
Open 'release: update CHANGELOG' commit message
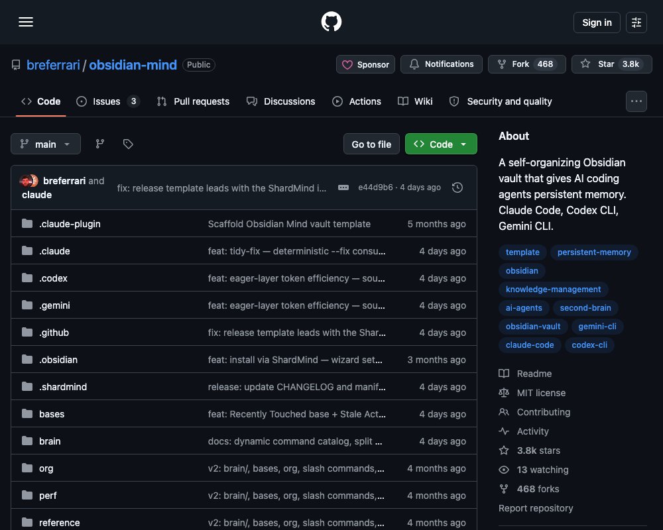[x=297, y=387]
